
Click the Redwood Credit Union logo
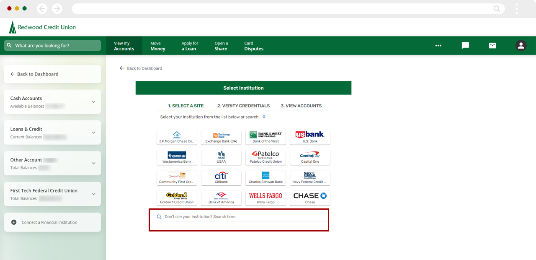(42, 27)
